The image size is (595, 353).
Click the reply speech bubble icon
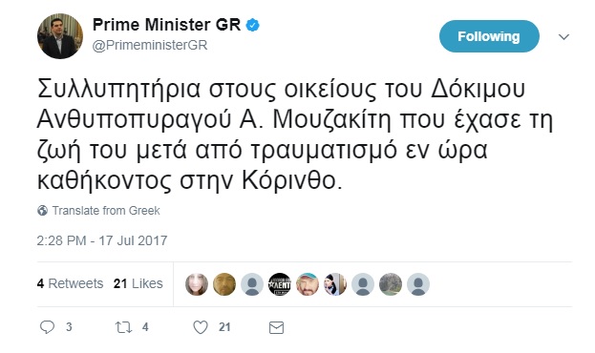[48, 327]
